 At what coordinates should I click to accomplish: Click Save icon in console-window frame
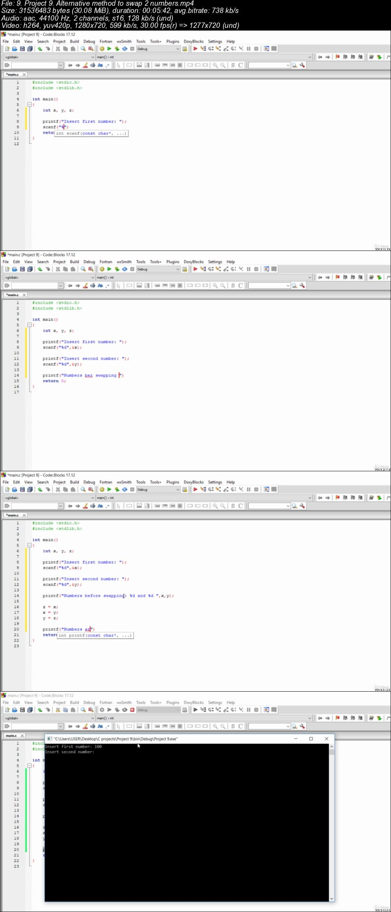(22, 710)
